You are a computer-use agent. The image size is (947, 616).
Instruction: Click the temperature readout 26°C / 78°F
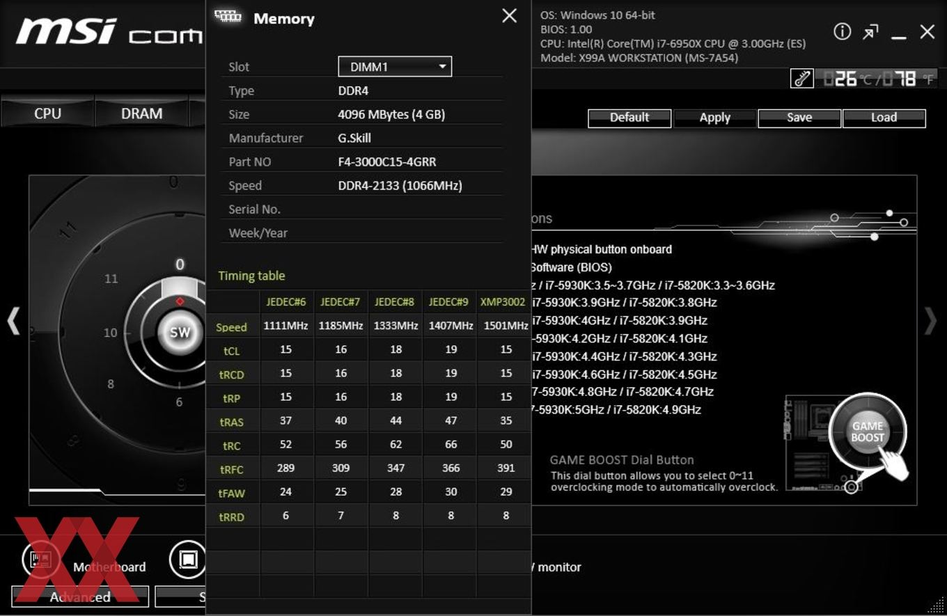[877, 79]
